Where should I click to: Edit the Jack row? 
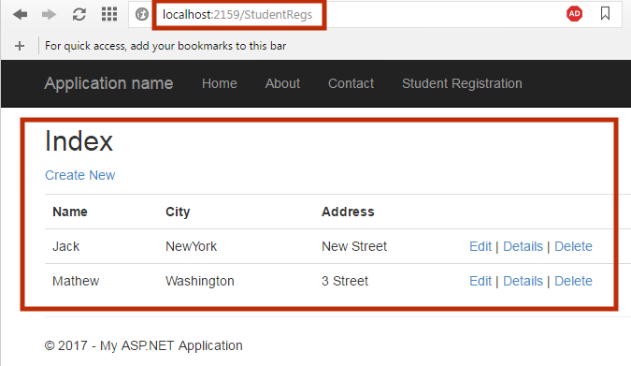click(480, 246)
